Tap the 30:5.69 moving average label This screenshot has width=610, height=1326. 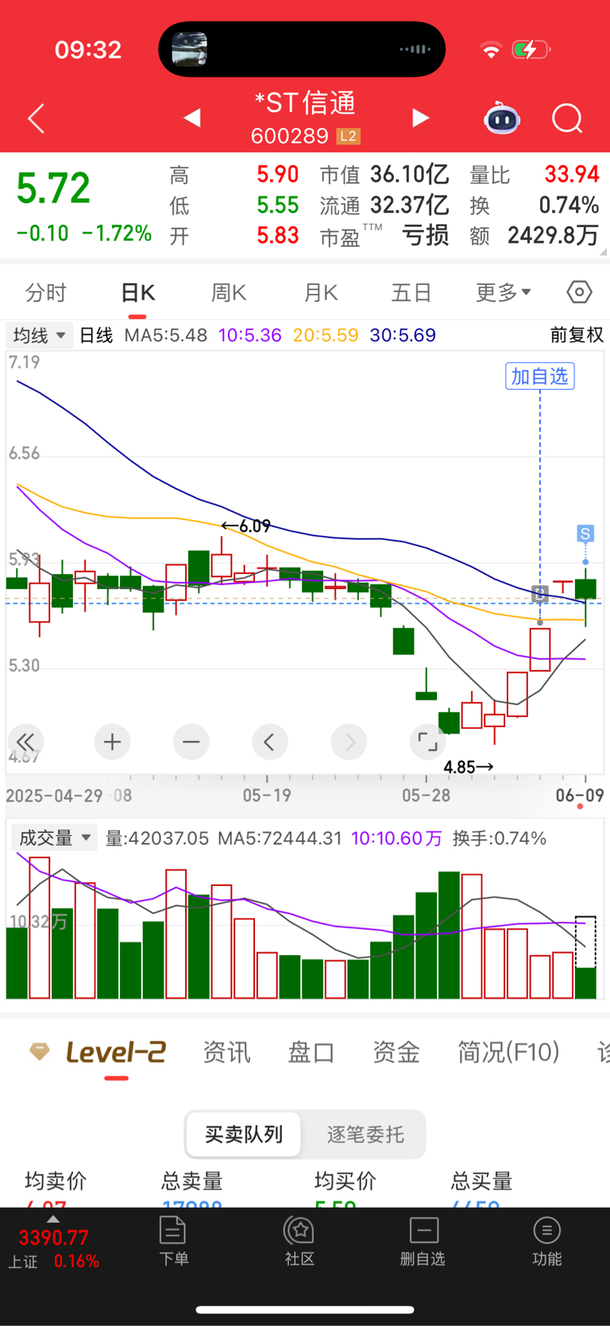[x=403, y=335]
